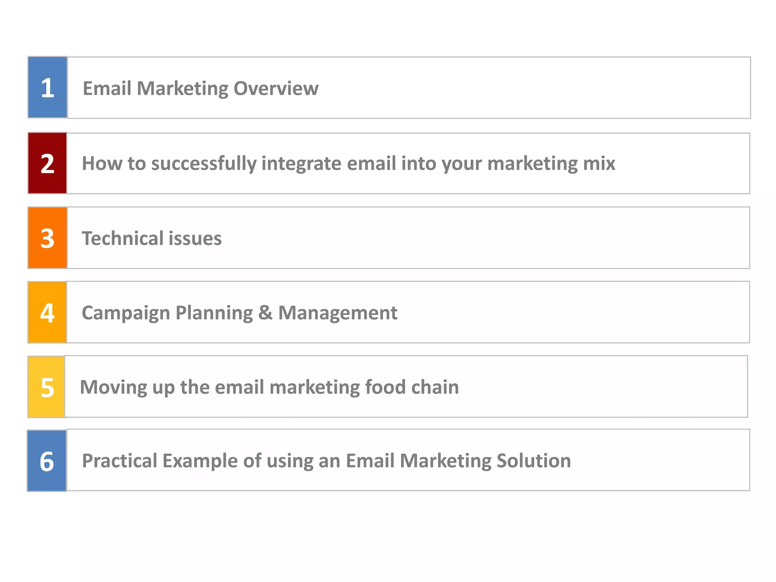Click the word 'integrate' in item 2

coord(301,164)
